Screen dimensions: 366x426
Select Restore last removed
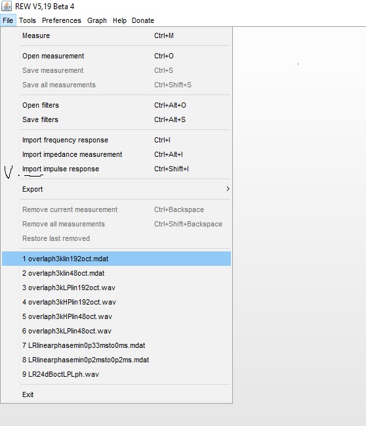pyautogui.click(x=116, y=238)
